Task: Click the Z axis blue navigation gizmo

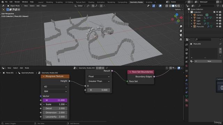Action: pos(177,15)
